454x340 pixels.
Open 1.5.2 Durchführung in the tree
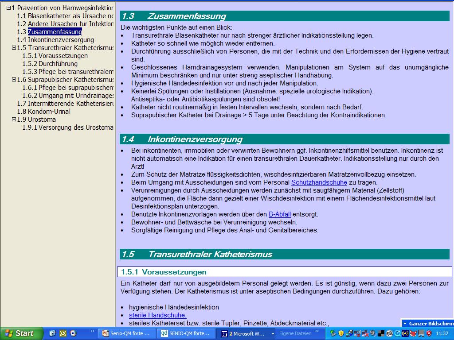coord(50,64)
